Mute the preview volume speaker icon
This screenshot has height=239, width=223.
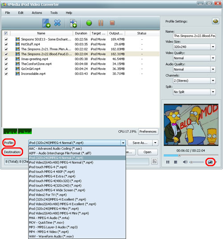[x=185, y=162]
